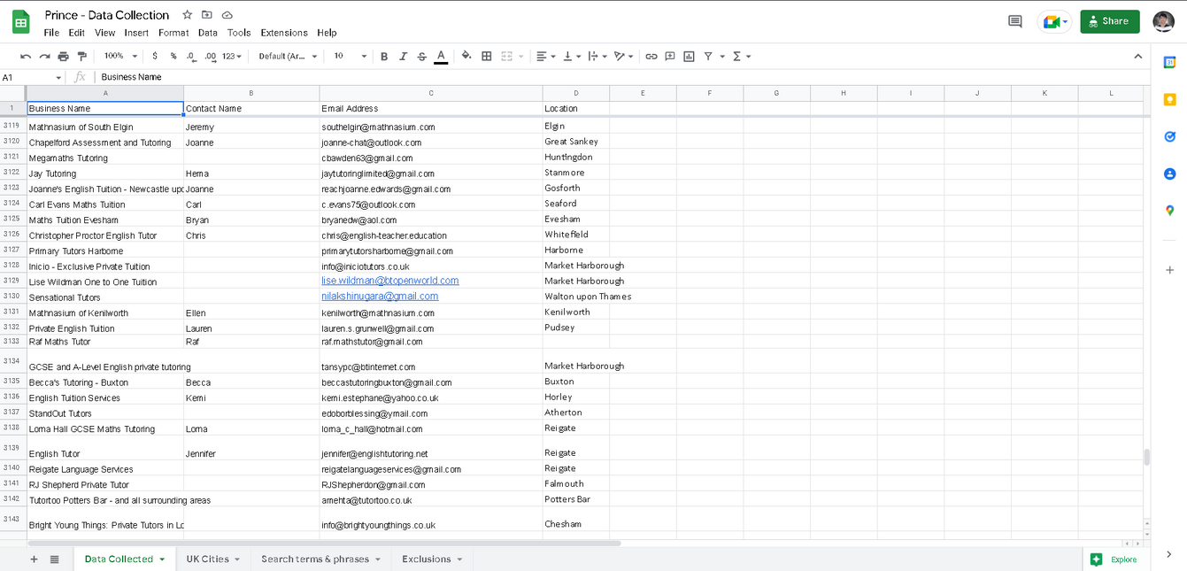1187x571 pixels.
Task: Open Data Collected tab dropdown arrow
Action: (x=162, y=559)
